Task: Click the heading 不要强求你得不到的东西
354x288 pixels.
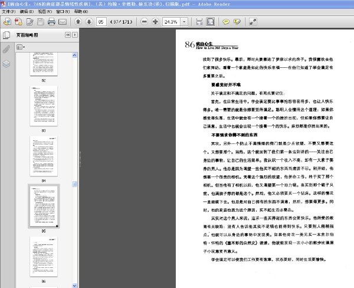Action: [234, 135]
